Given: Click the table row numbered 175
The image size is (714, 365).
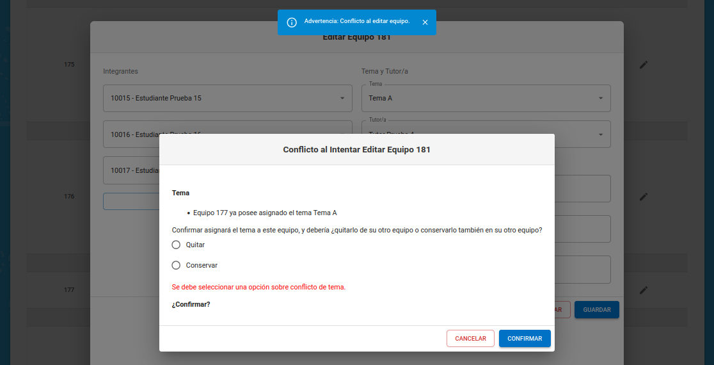Looking at the screenshot, I should (69, 65).
